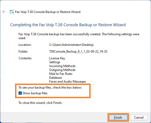The height and width of the screenshot is (123, 151).
Task: Click Faxes and Audio Messages entry
Action: (x=67, y=82)
